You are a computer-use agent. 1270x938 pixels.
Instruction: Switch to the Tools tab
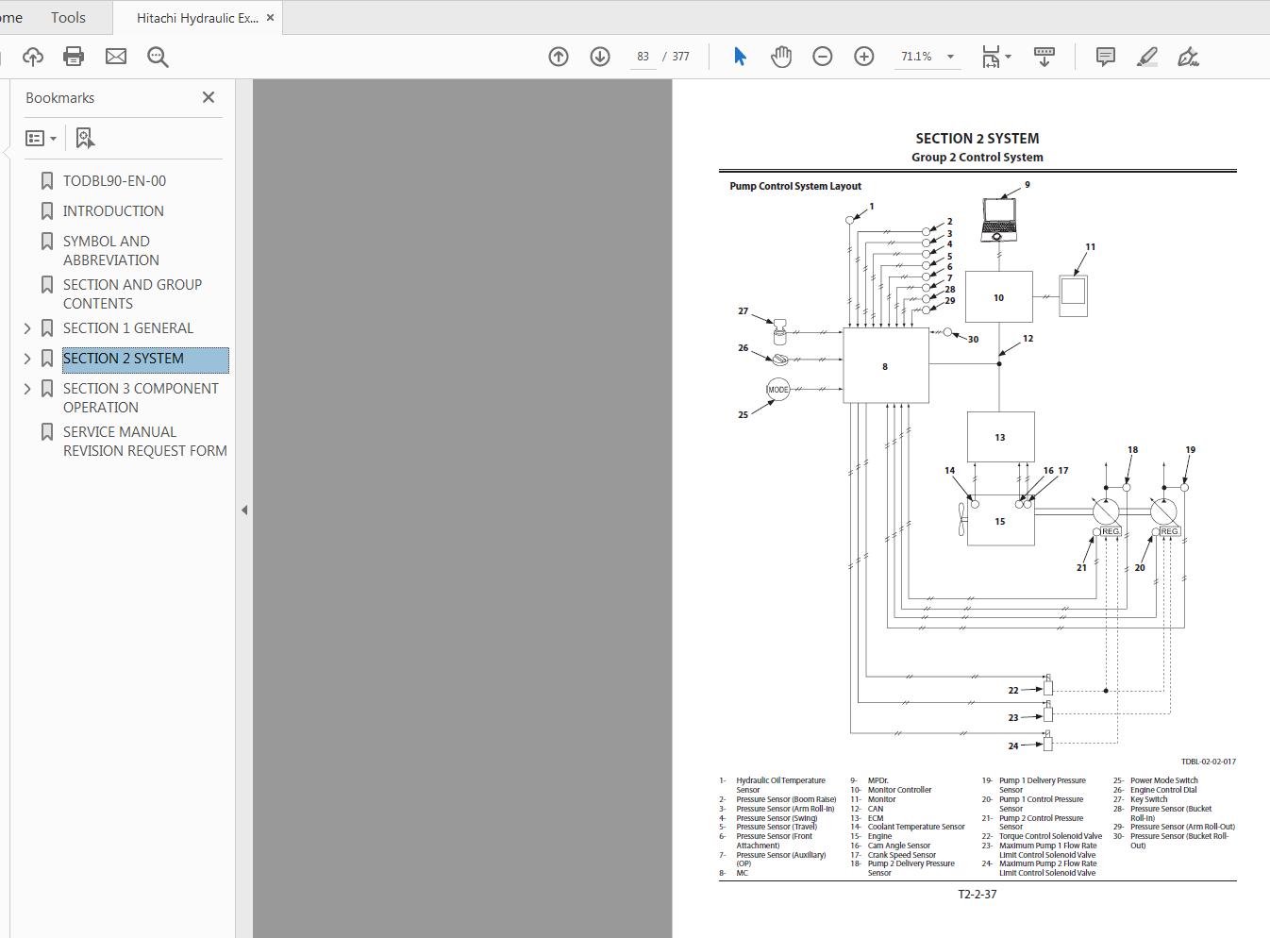tap(68, 18)
